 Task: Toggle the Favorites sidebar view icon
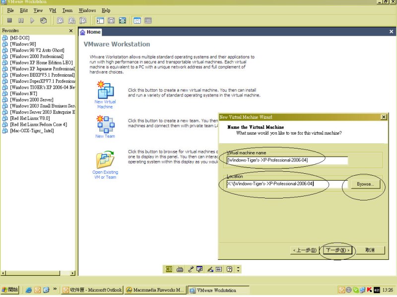[100, 20]
